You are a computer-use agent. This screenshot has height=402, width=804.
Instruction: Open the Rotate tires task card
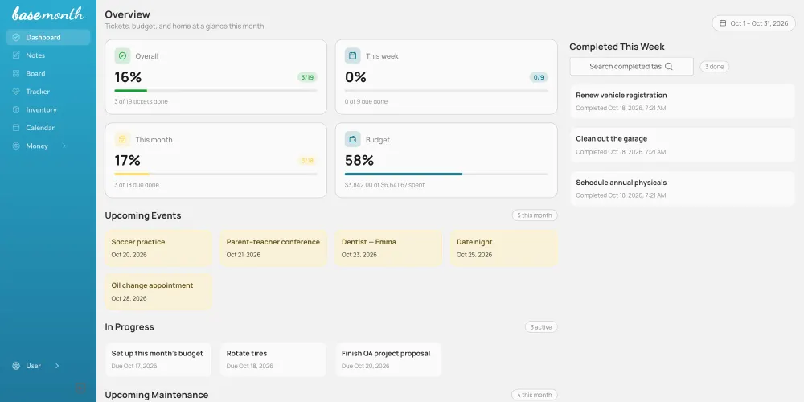(273, 359)
